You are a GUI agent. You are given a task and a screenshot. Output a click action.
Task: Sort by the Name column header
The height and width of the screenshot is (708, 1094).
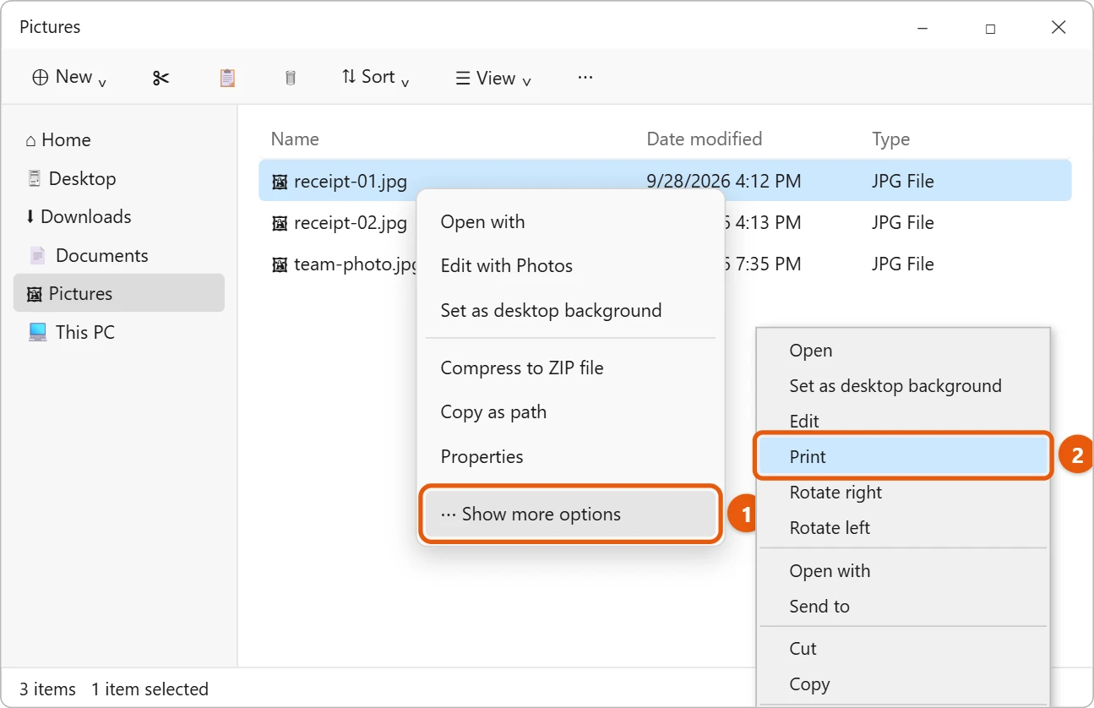pyautogui.click(x=295, y=139)
